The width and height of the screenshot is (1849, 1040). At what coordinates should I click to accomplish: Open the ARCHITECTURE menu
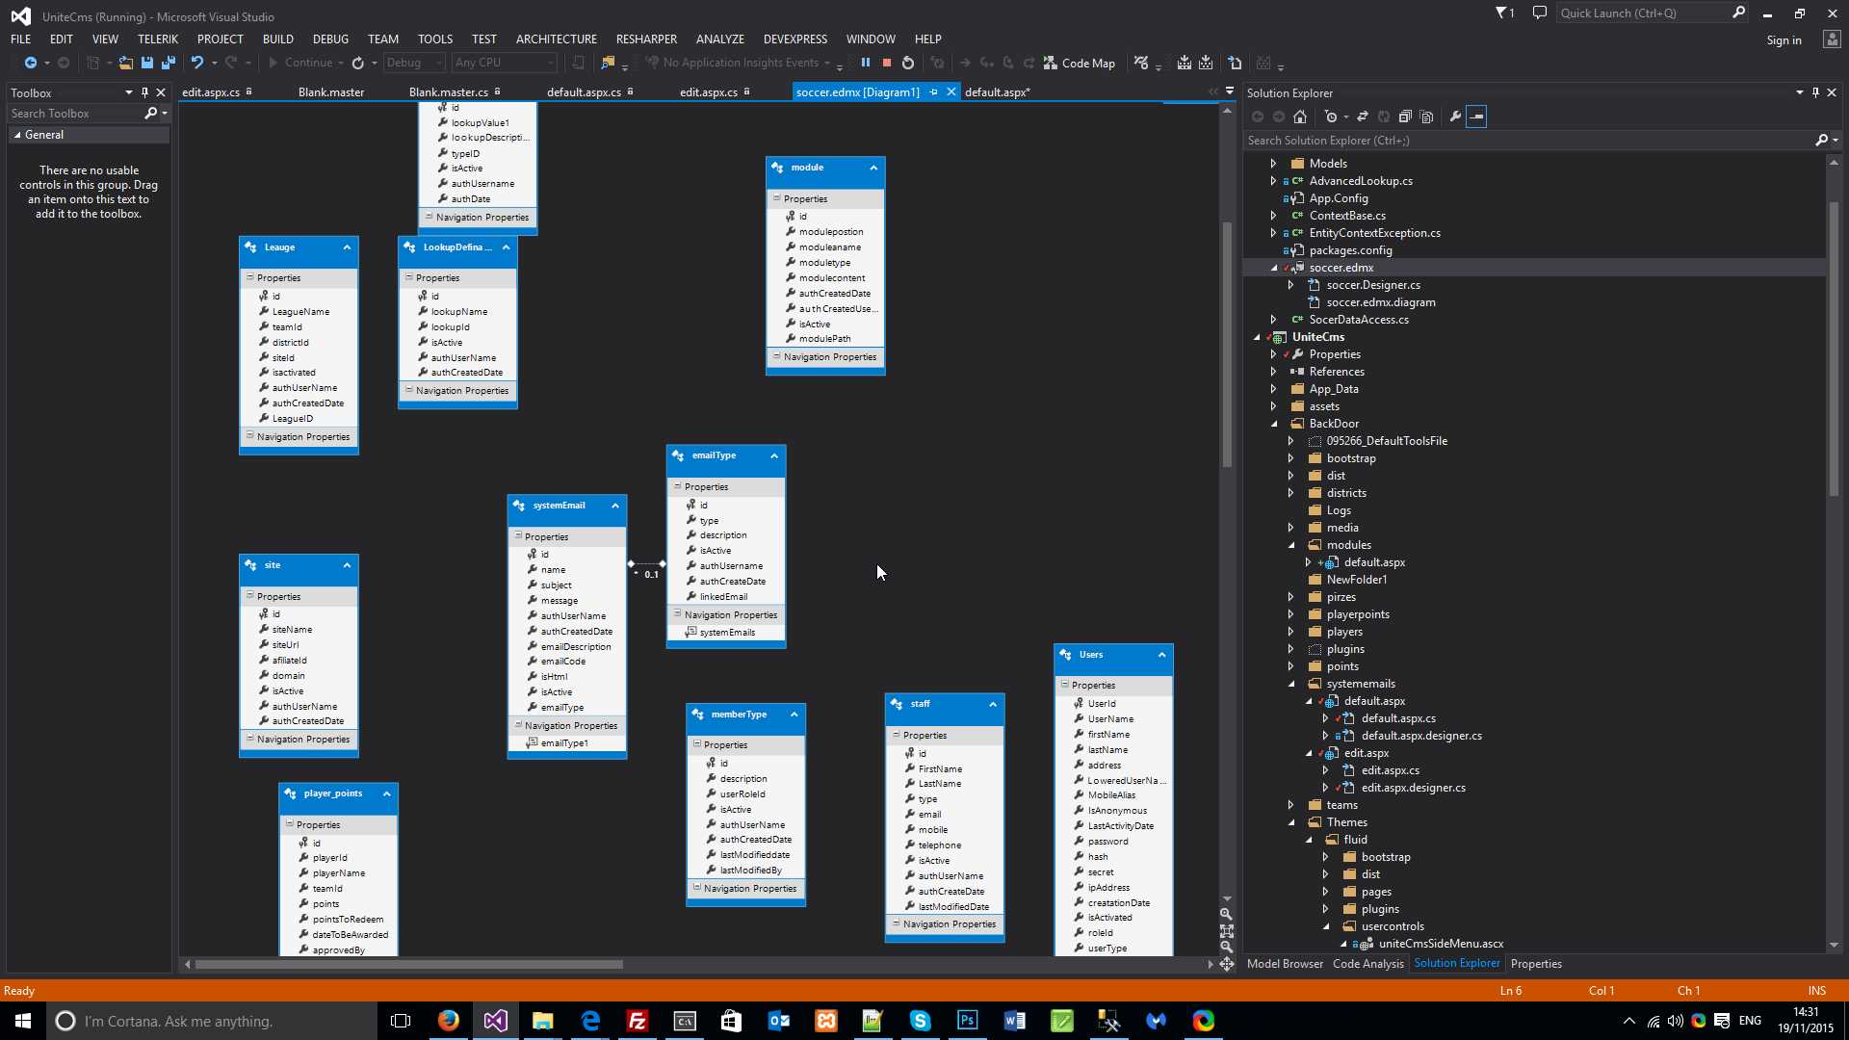point(556,39)
